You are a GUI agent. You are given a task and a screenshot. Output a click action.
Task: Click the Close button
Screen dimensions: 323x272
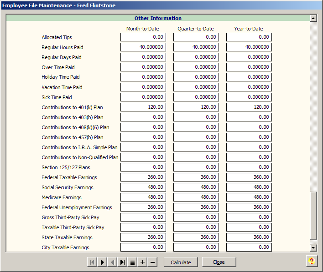pos(219,262)
